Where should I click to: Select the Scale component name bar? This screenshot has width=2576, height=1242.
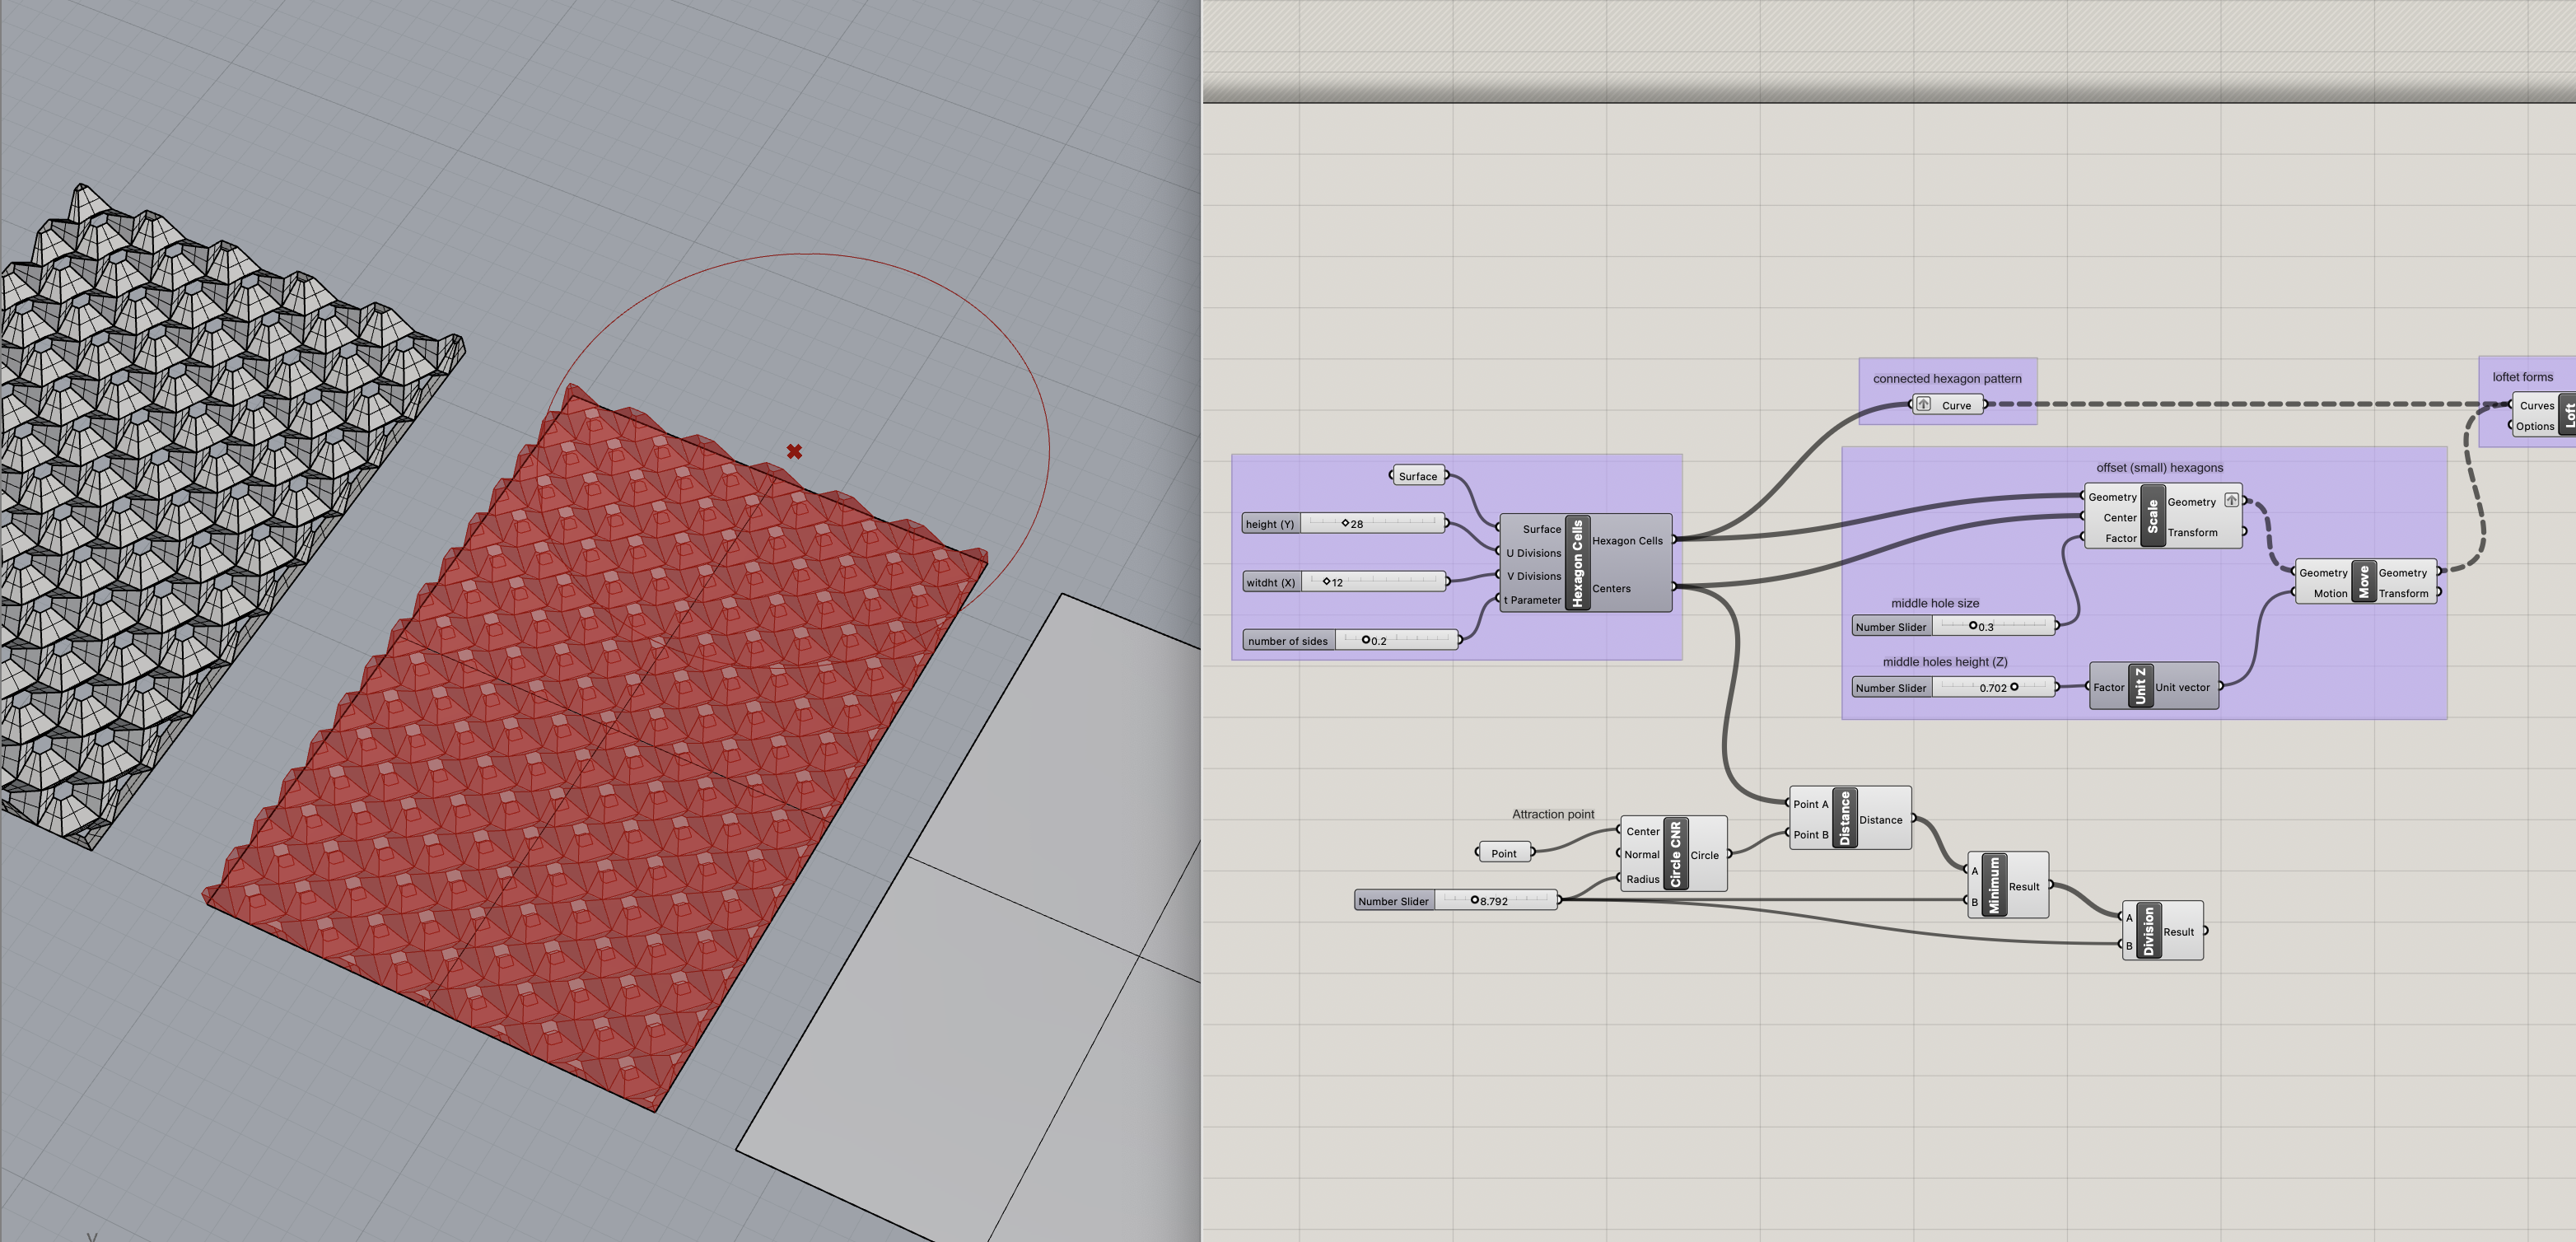[x=2152, y=516]
